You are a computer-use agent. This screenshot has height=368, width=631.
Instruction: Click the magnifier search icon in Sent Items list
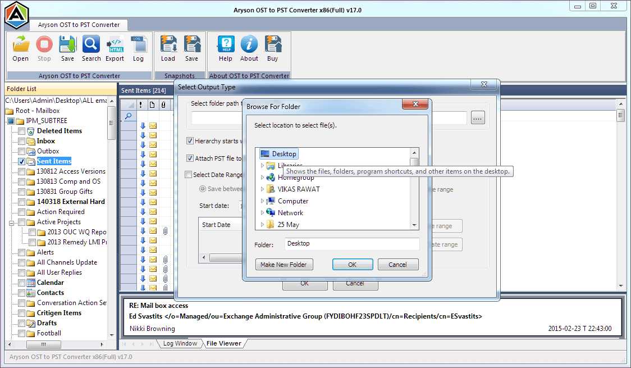click(x=129, y=116)
